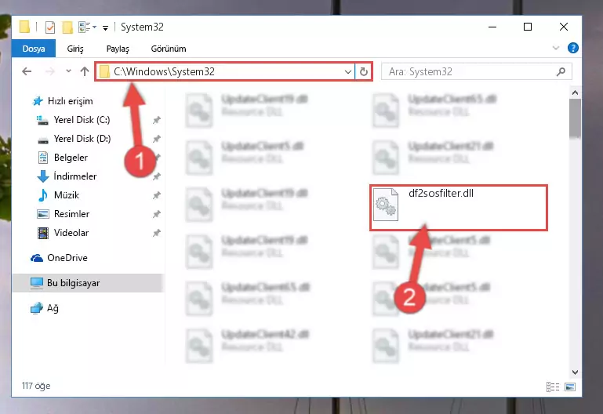Click pin icon next to İndirmeler

point(156,176)
